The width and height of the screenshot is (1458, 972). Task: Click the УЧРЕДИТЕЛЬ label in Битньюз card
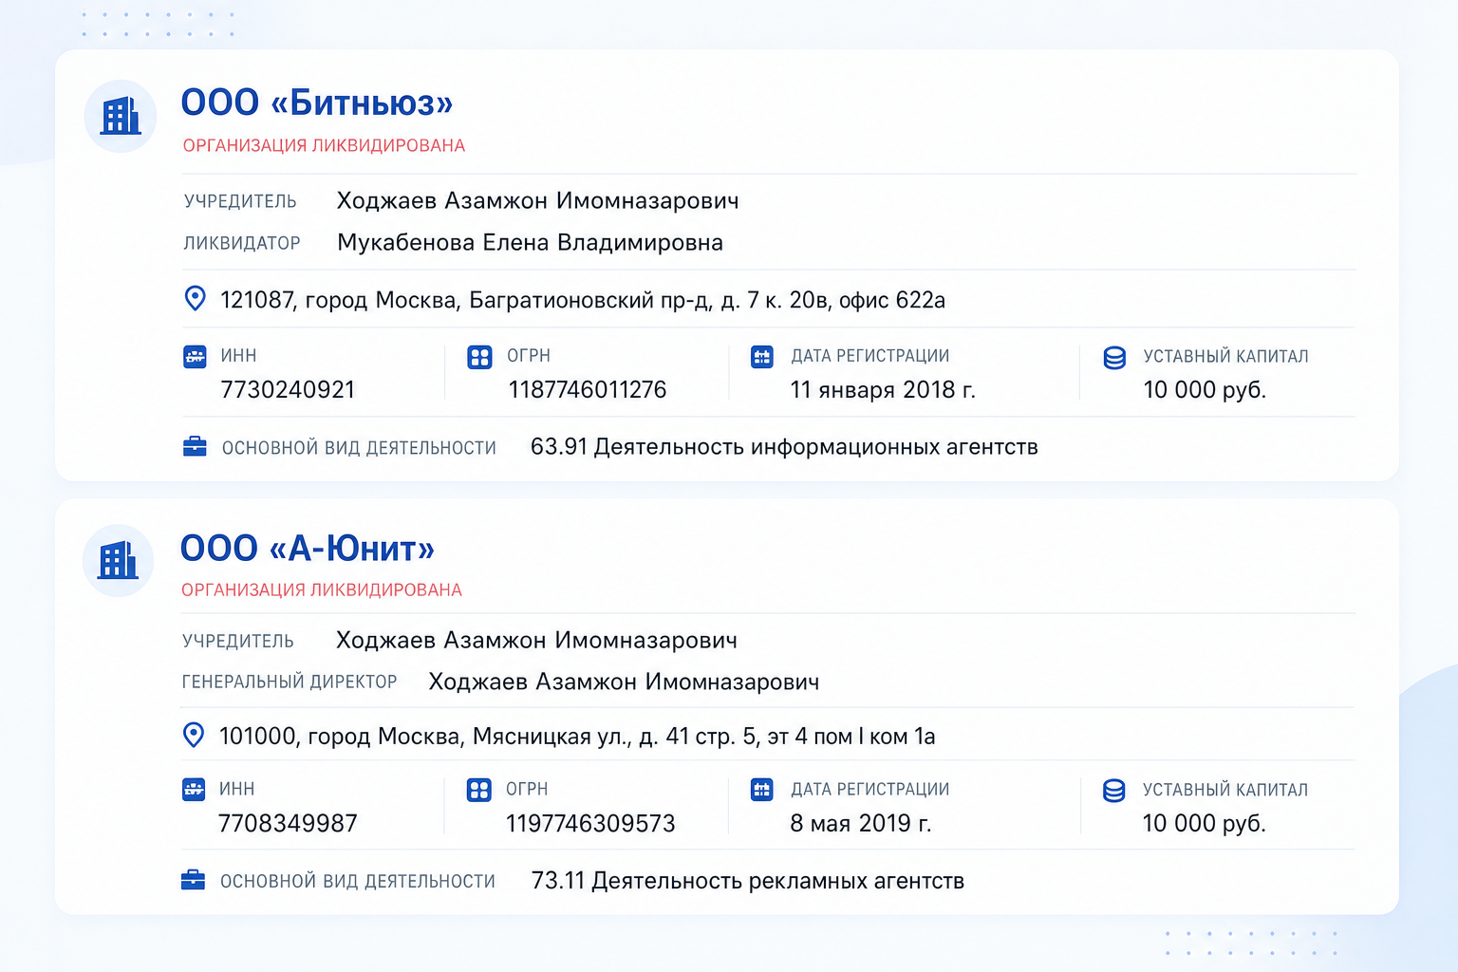tap(240, 202)
